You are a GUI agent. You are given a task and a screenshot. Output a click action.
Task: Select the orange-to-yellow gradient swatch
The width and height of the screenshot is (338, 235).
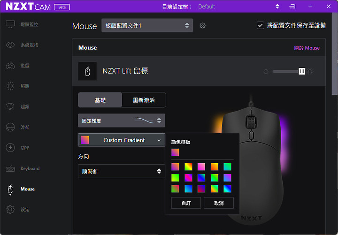(x=215, y=167)
